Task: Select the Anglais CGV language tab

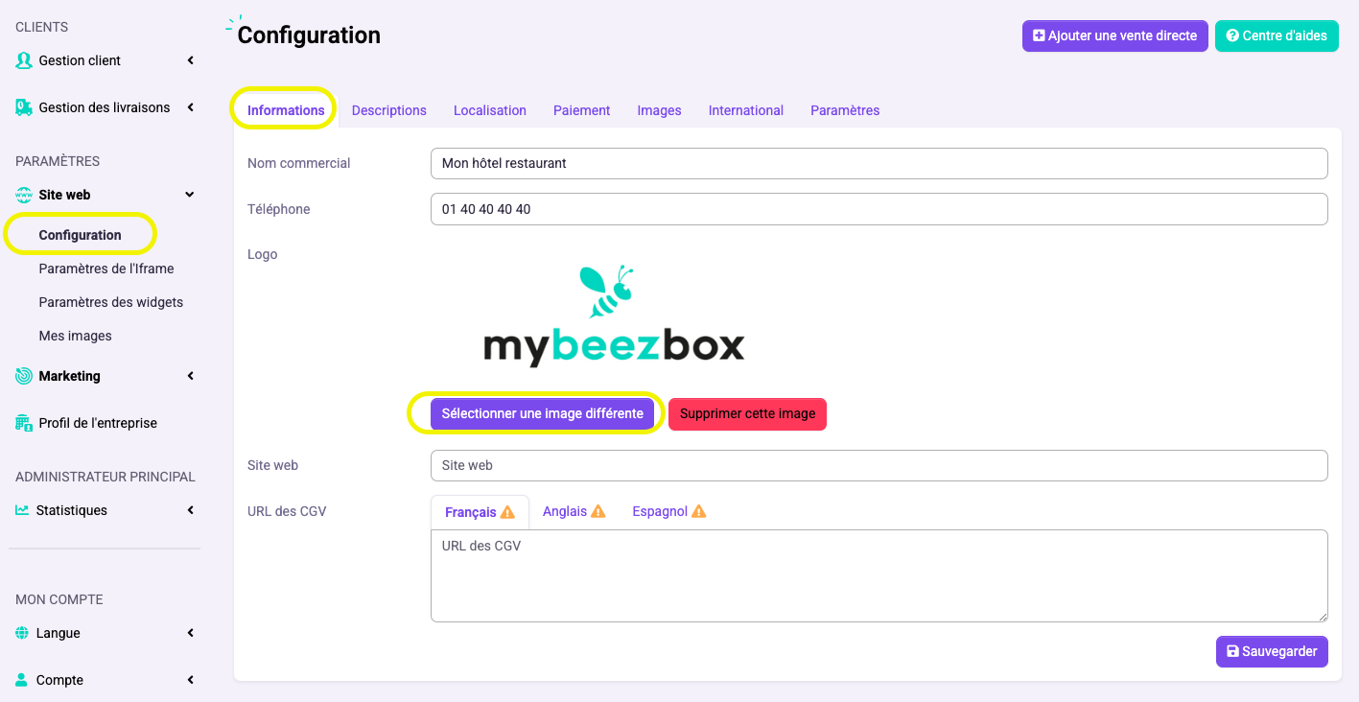Action: [x=574, y=511]
